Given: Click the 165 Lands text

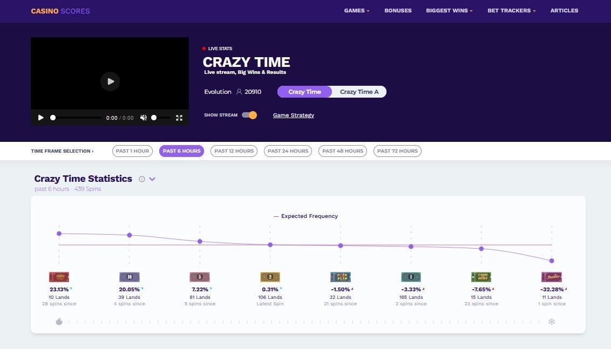Looking at the screenshot, I should pos(411,297).
